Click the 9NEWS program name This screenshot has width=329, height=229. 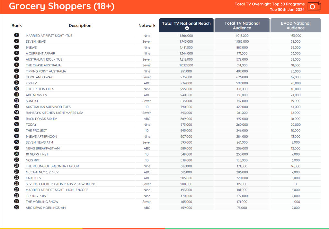tap(31, 47)
